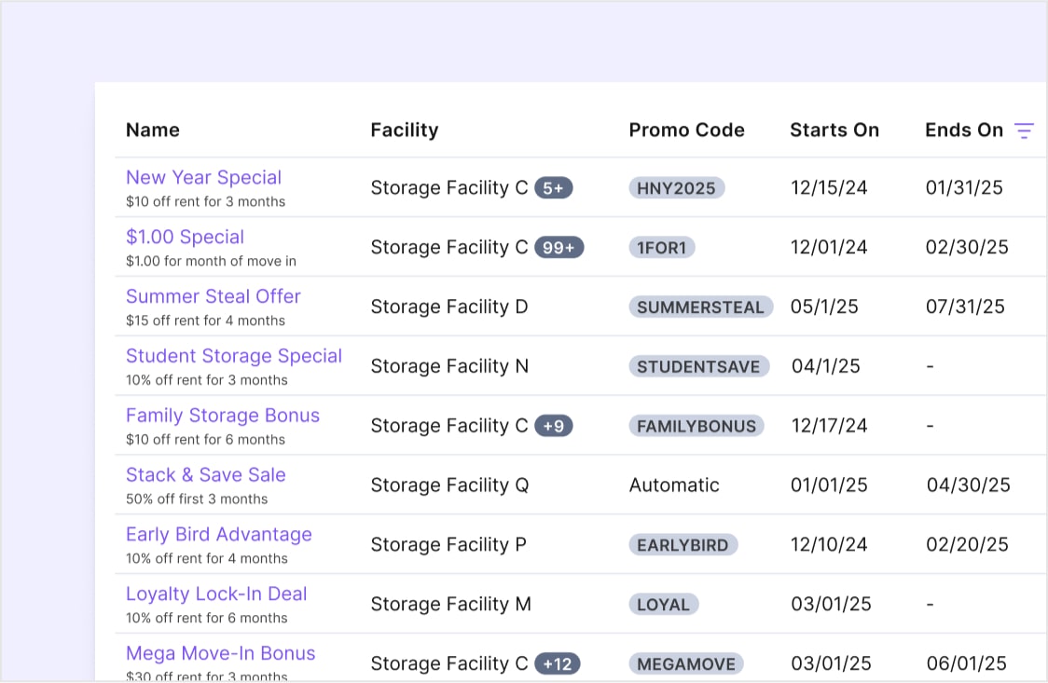
Task: Open the Student Storage Special link
Action: pos(234,356)
